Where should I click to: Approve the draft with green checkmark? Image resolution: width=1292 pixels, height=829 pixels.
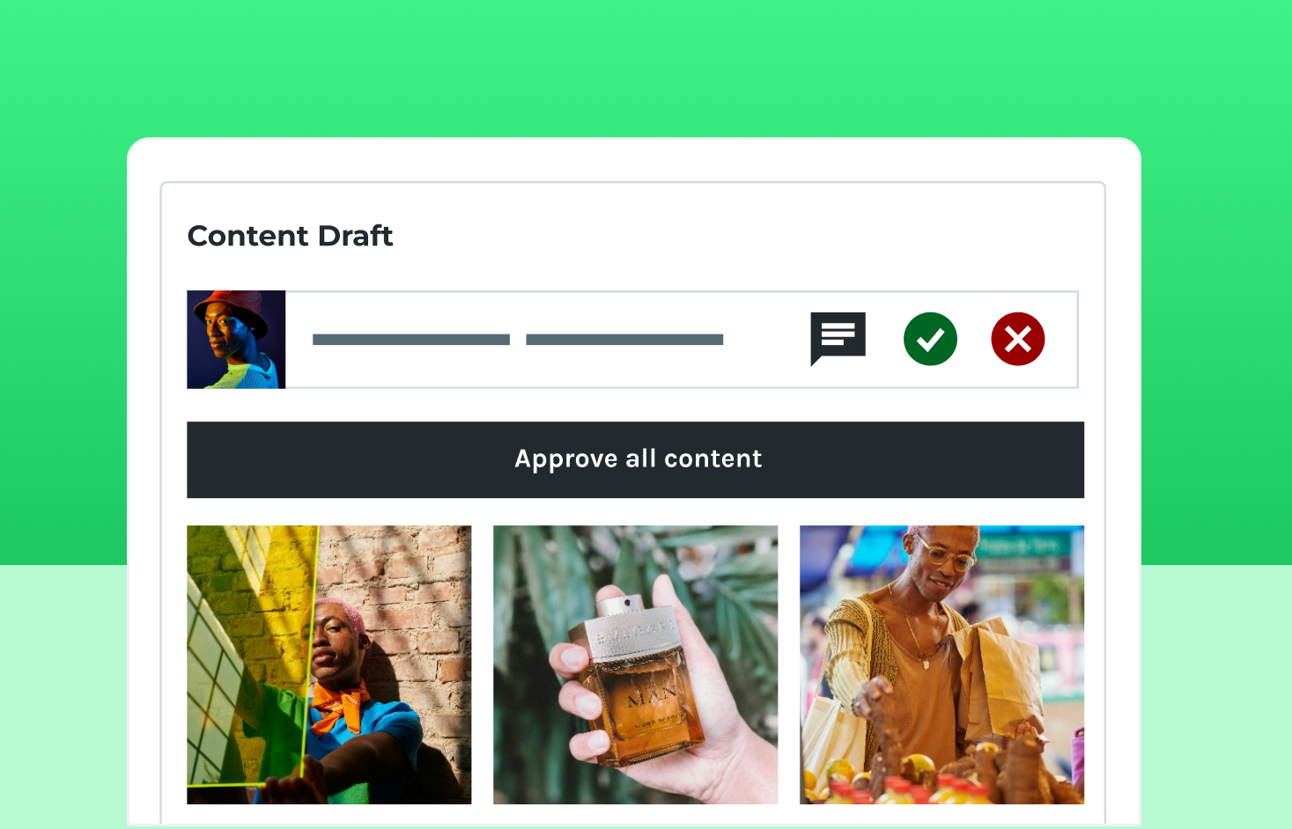(x=930, y=339)
